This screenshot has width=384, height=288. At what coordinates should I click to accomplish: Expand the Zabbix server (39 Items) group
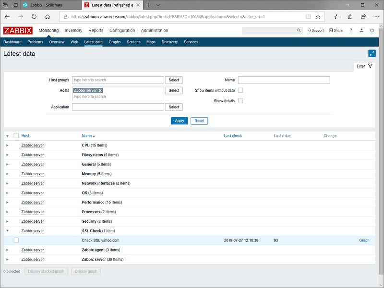click(7, 259)
